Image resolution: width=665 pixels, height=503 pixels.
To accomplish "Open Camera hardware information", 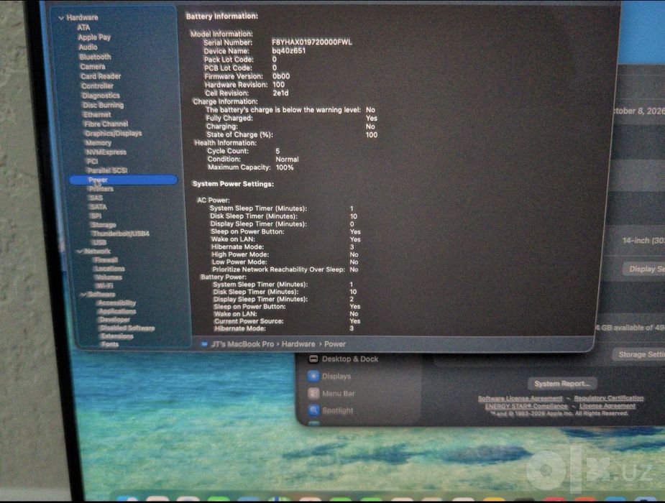I will (93, 67).
